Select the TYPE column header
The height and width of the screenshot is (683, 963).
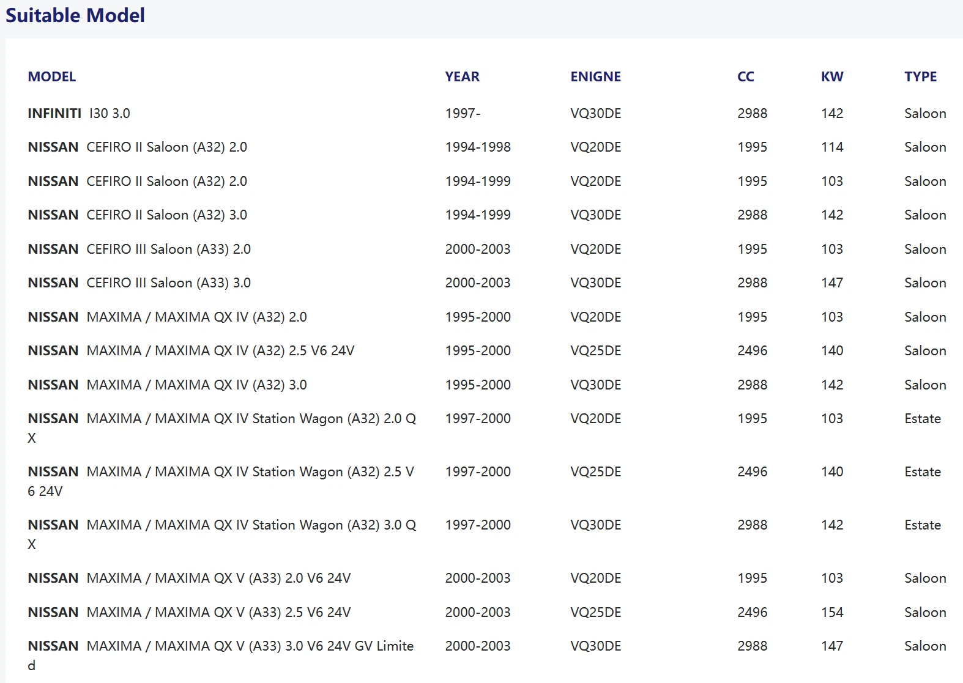(921, 76)
